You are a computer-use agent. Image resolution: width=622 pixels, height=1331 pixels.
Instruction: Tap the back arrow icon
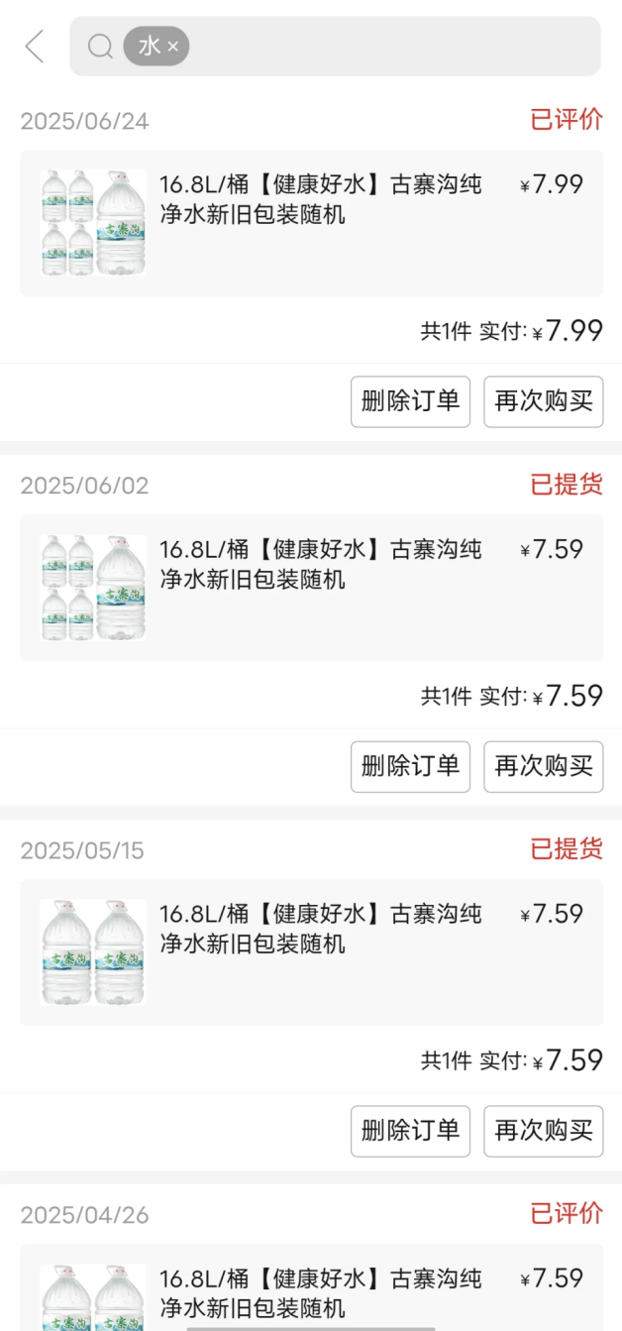(x=35, y=47)
